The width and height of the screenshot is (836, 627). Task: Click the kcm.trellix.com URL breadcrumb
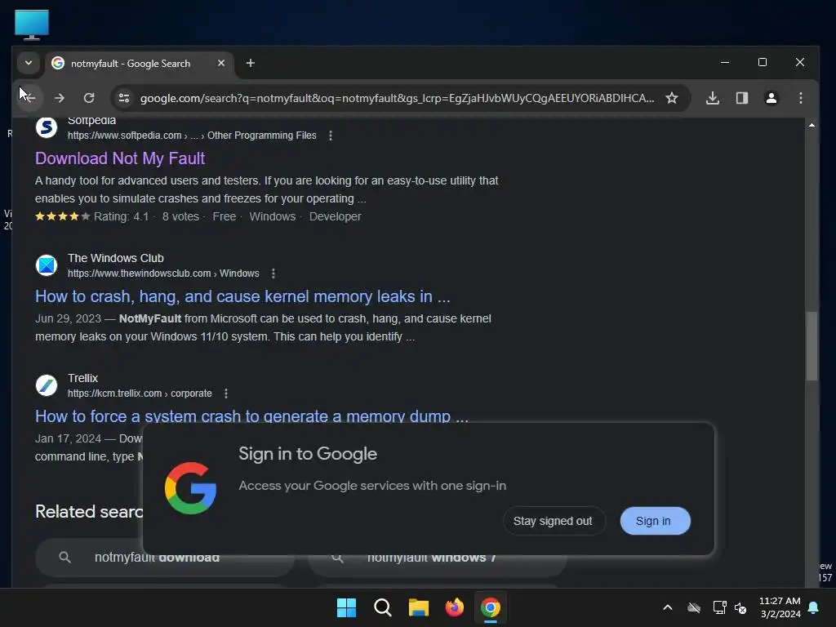click(x=140, y=394)
